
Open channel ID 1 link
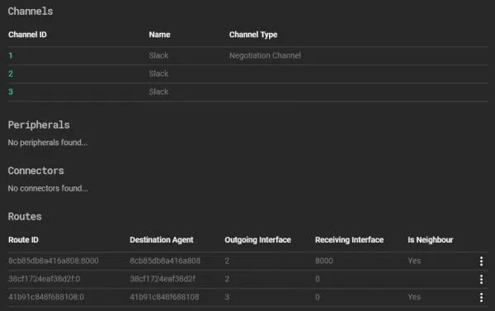[11, 56]
